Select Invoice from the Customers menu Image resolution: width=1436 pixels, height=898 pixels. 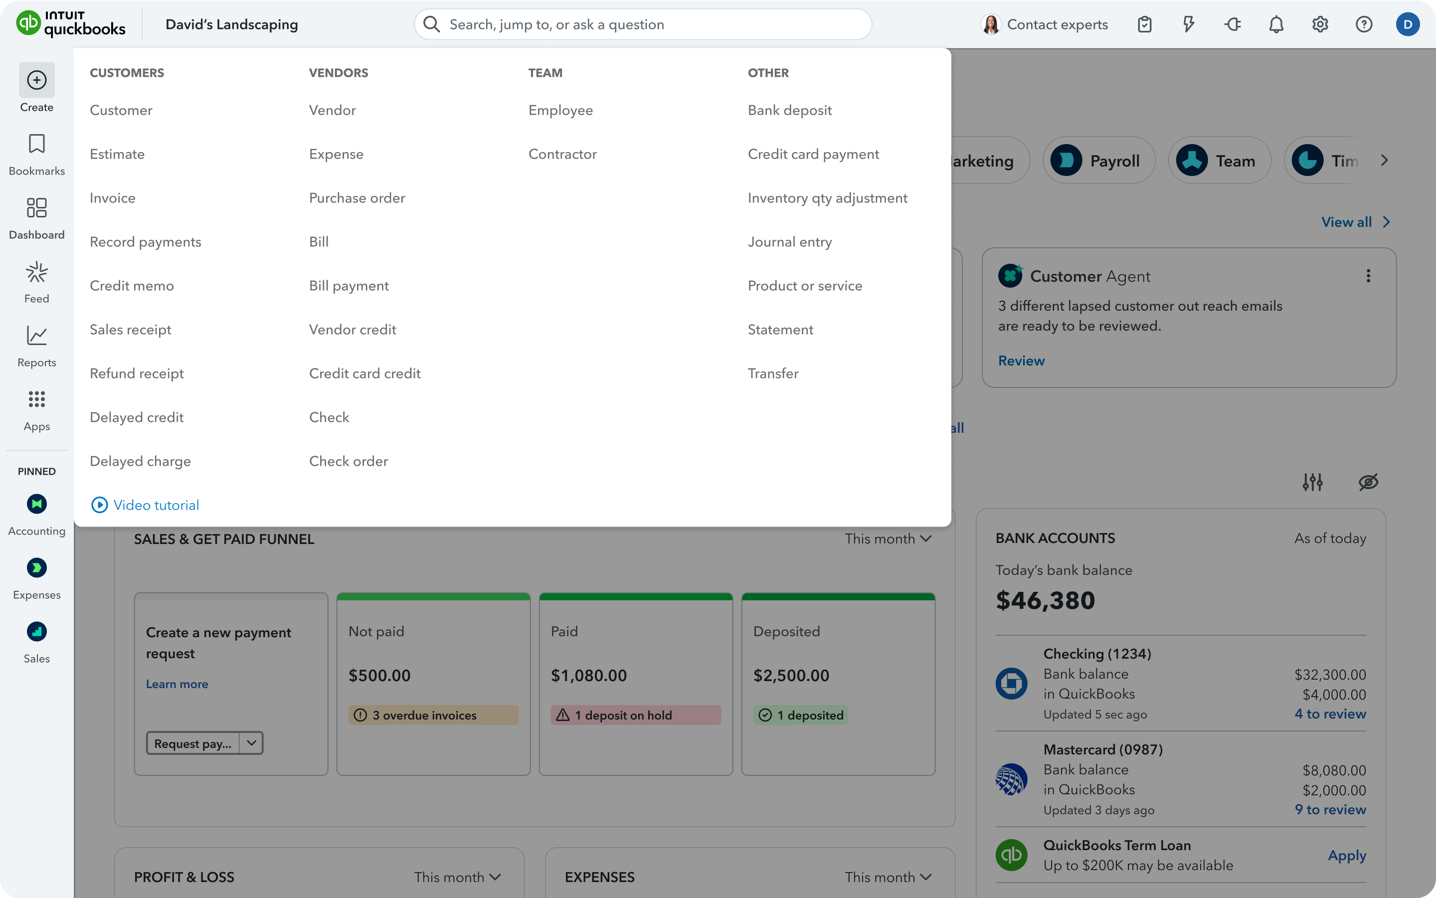coord(112,198)
